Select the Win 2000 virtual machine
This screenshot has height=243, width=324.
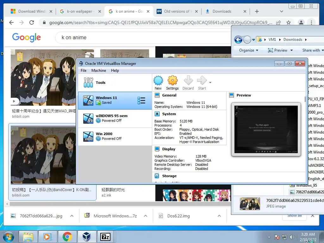click(115, 136)
